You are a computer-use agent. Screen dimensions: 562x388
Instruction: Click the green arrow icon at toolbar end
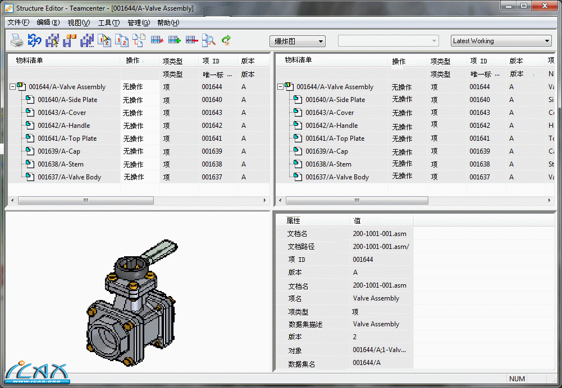click(226, 40)
